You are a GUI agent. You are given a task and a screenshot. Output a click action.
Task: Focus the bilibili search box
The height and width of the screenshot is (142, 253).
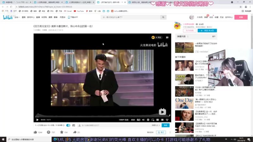point(130,17)
